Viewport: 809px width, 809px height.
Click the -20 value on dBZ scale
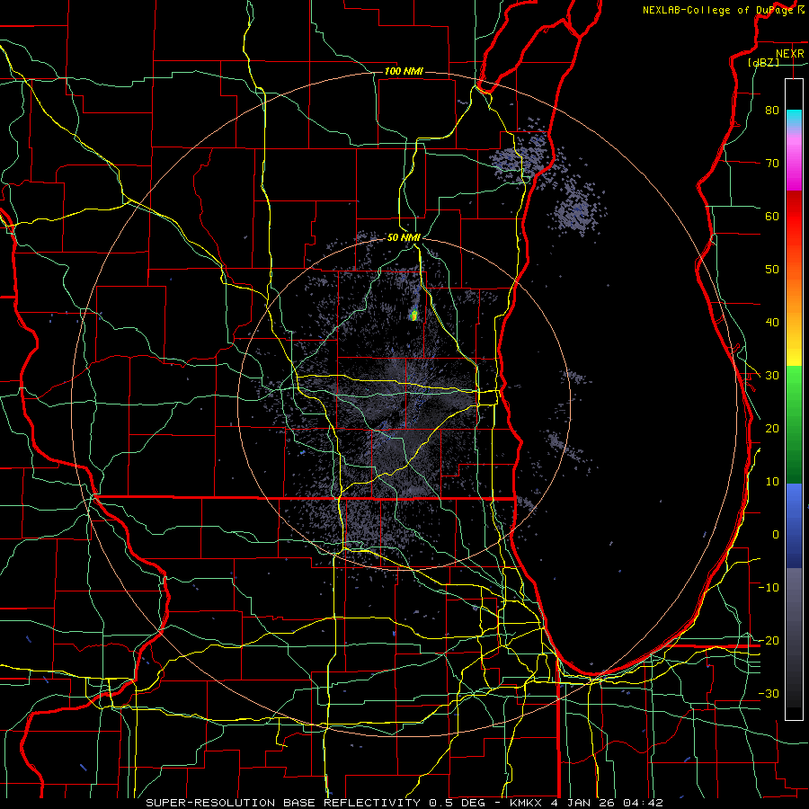pyautogui.click(x=769, y=641)
